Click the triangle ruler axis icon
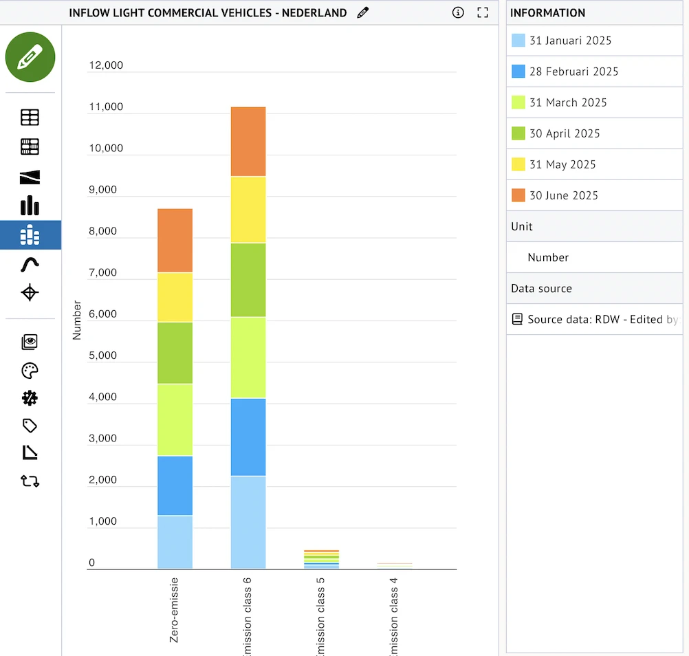 (x=30, y=452)
